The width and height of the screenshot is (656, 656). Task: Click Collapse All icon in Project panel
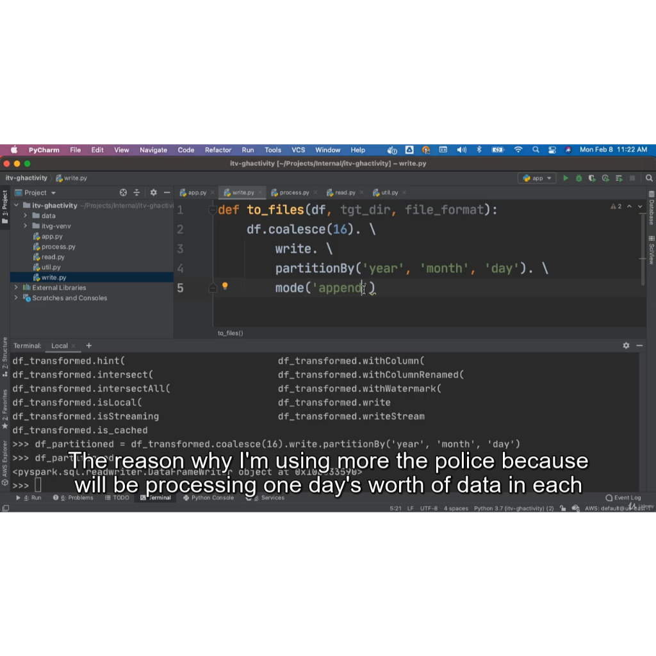pyautogui.click(x=136, y=192)
